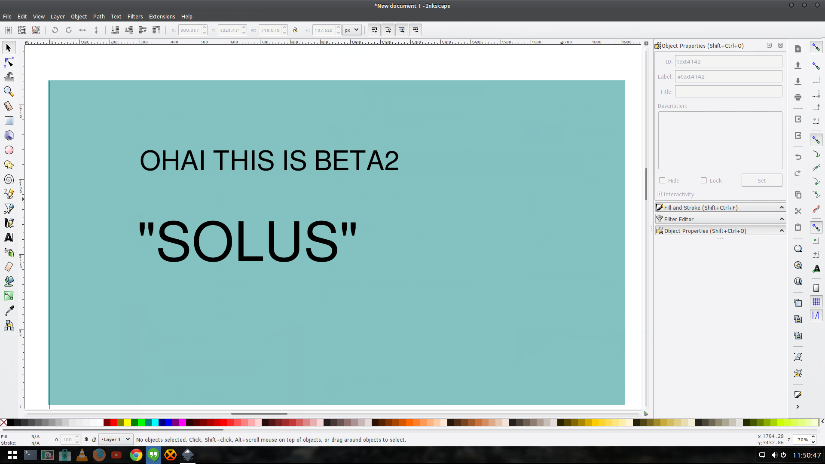Screen dimensions: 825x464
Task: Iconify the Object Properties dialog
Action: [769, 46]
